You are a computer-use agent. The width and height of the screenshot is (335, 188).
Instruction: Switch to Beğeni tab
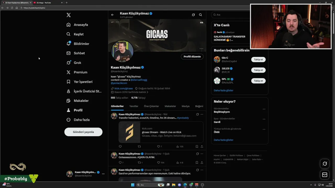[199, 106]
